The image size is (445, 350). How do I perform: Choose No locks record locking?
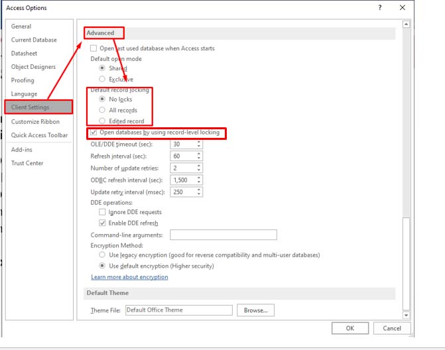pos(102,99)
